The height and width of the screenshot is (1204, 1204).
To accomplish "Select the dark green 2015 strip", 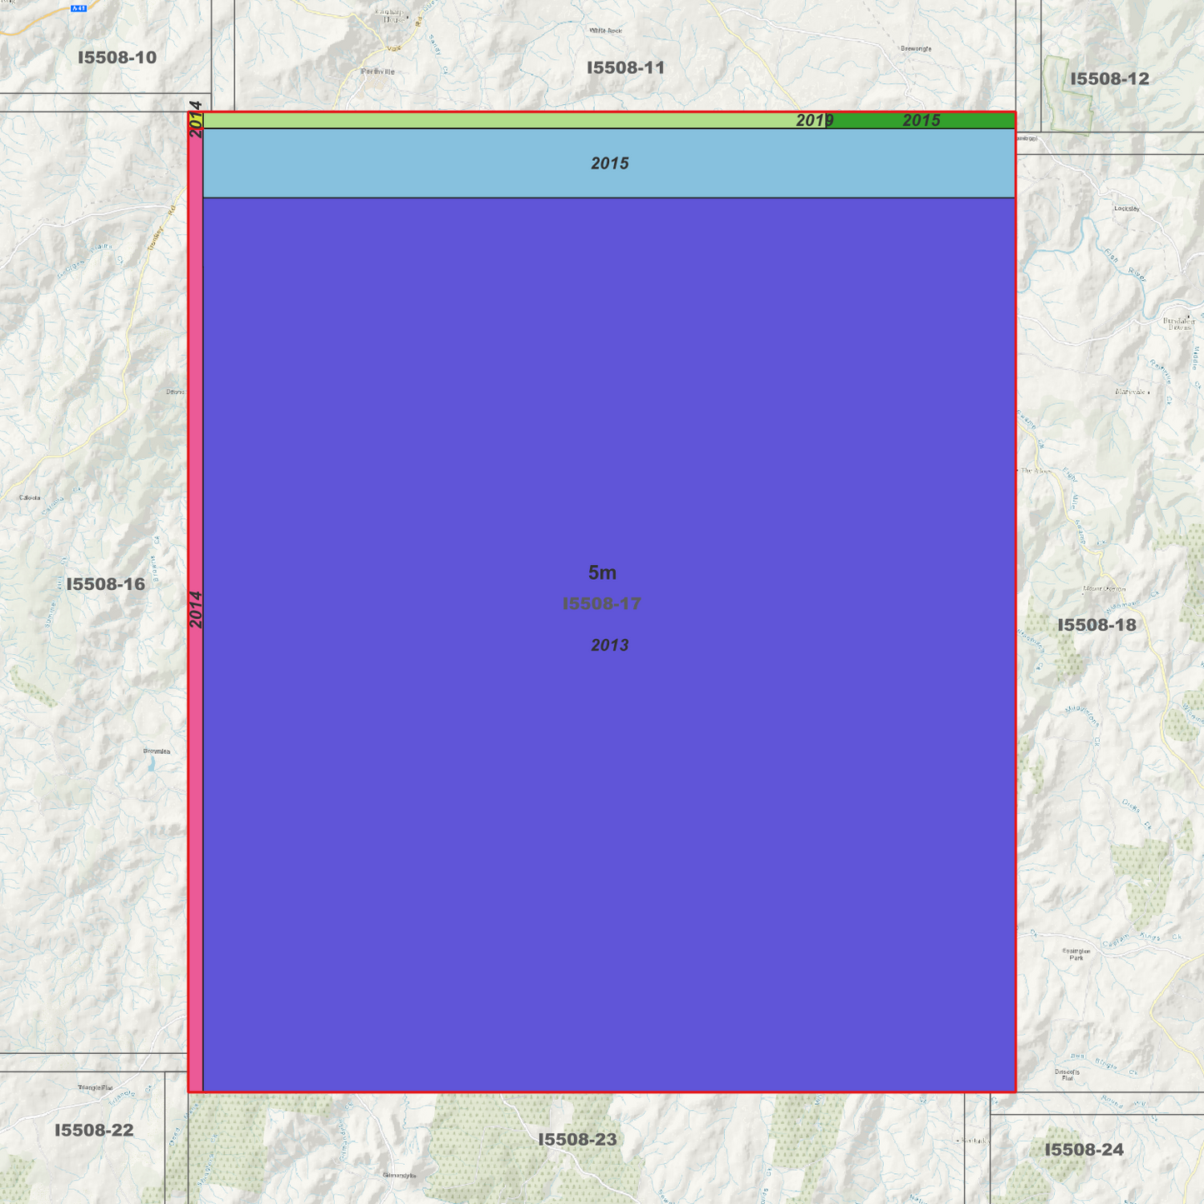I will click(x=921, y=121).
